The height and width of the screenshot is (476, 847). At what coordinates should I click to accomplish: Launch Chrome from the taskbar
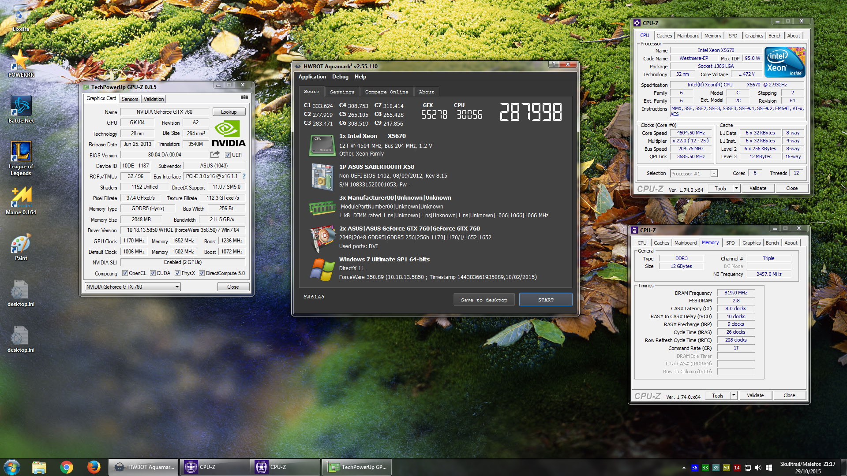point(67,467)
